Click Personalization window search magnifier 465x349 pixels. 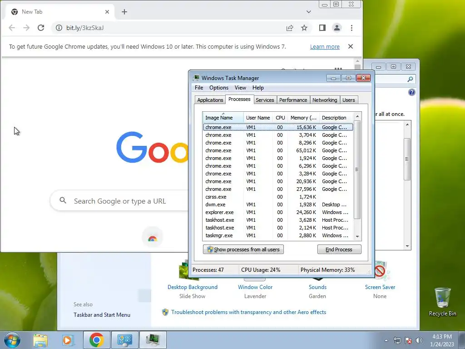click(x=410, y=79)
